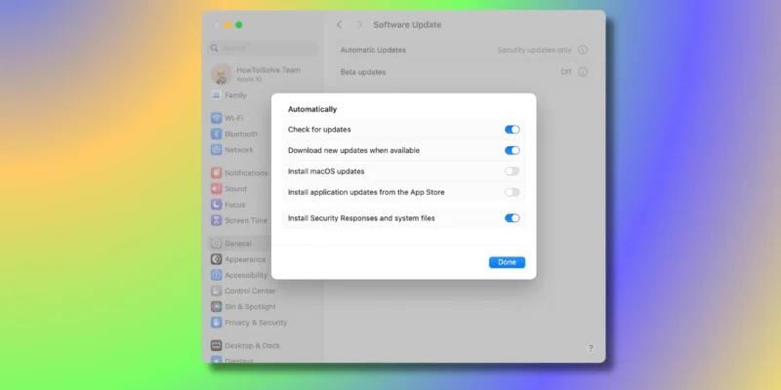781x390 pixels.
Task: Open Siri & Spotlight icon
Action: (x=216, y=306)
